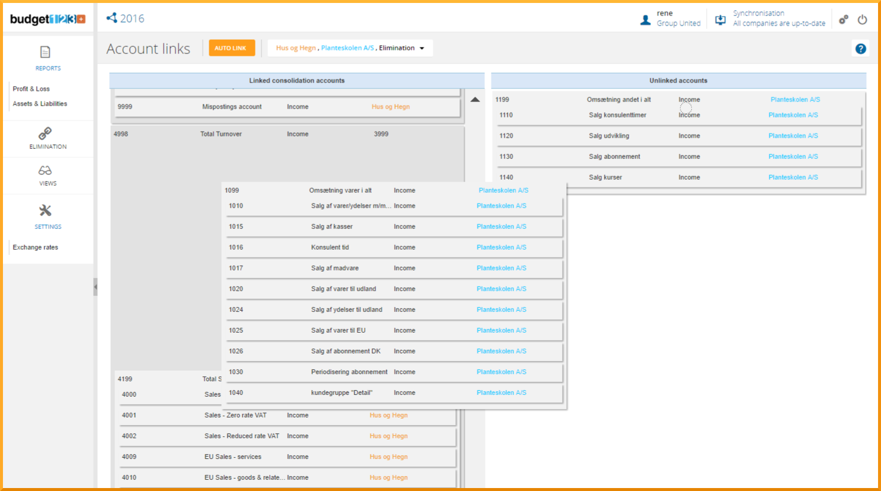Screen dimensions: 881x491
Task: Open the Reports section icon
Action: [x=45, y=52]
